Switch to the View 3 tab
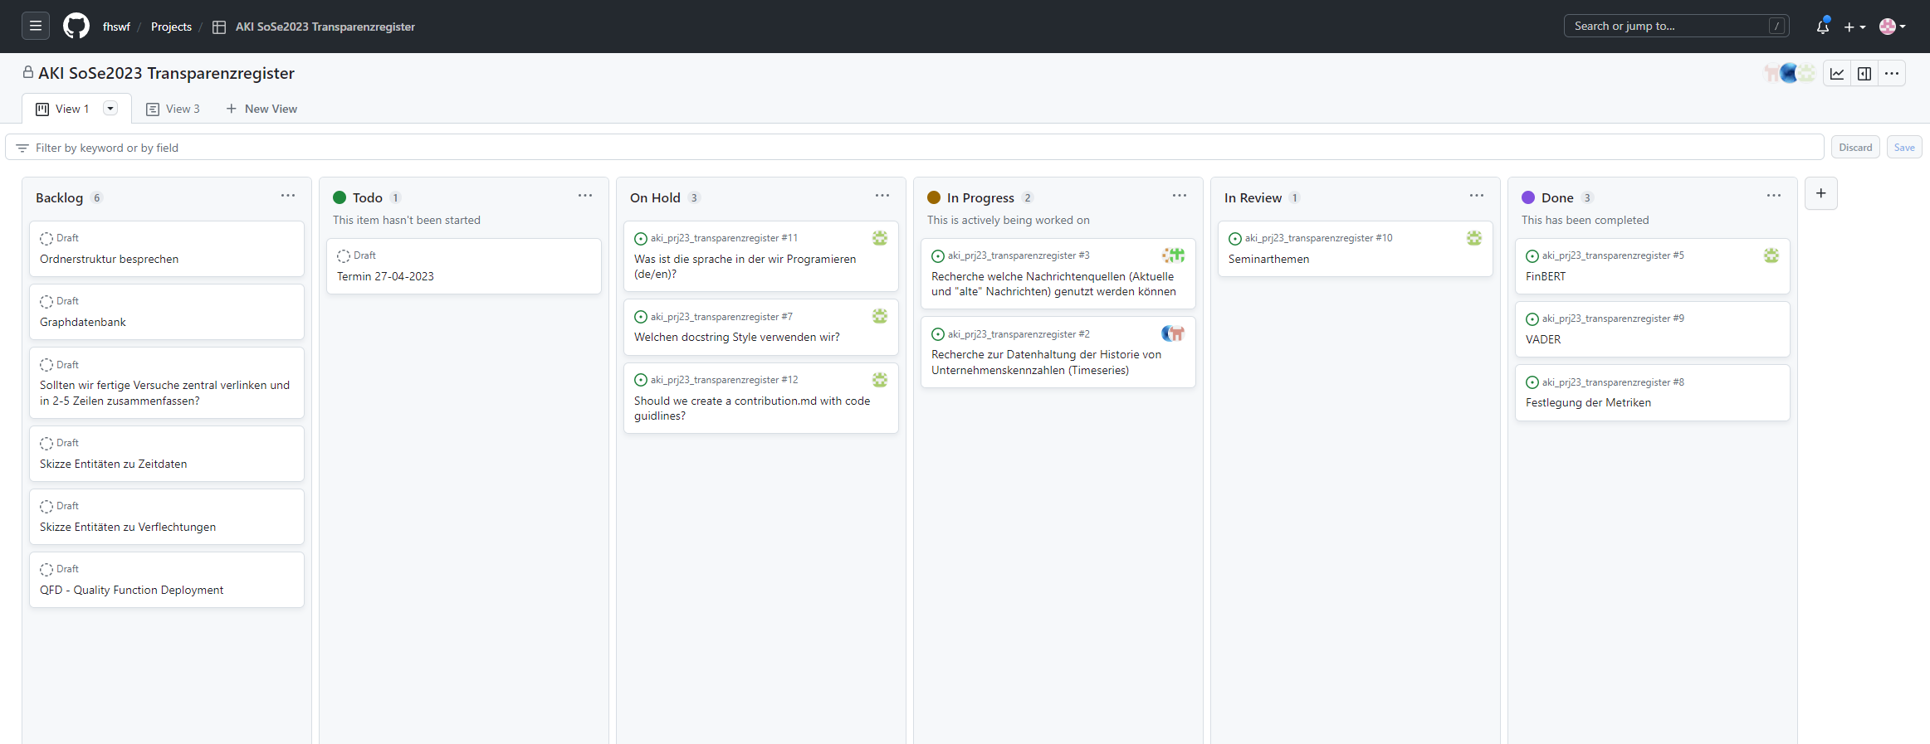The image size is (1930, 744). point(173,109)
